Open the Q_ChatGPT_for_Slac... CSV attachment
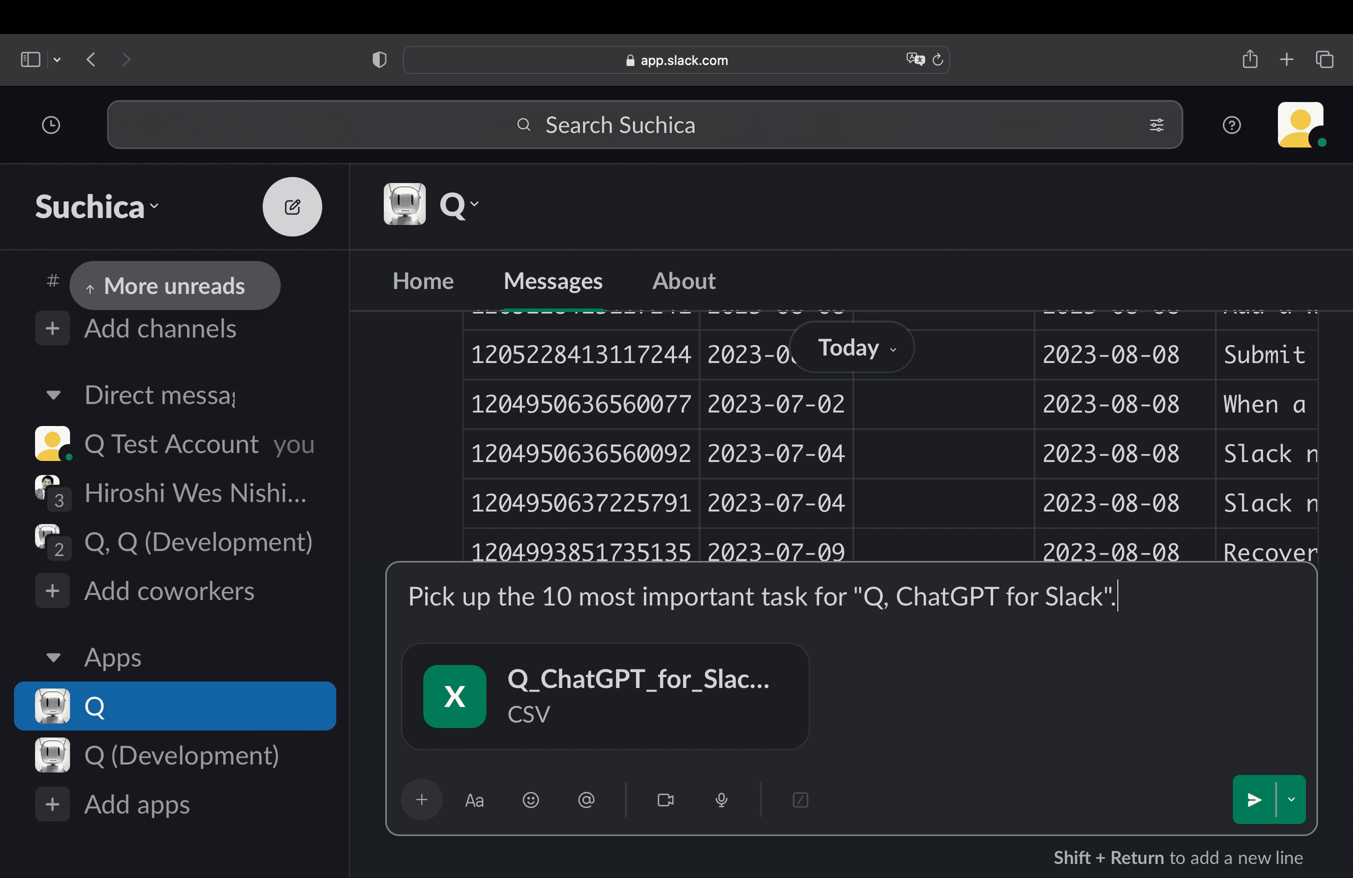This screenshot has width=1353, height=878. (x=605, y=696)
